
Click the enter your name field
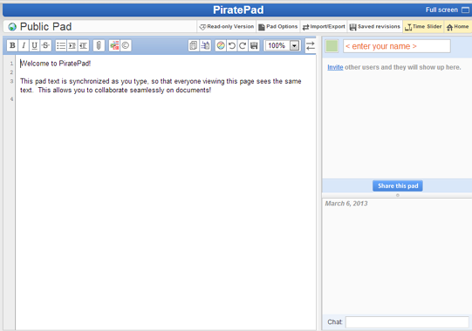[397, 46]
